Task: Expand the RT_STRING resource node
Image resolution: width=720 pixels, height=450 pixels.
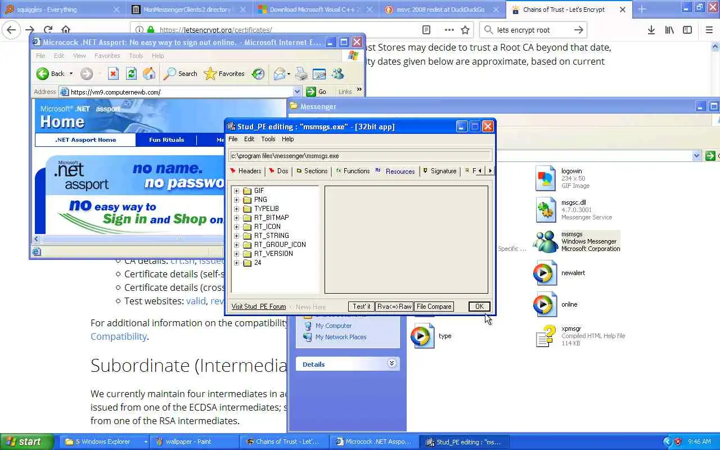Action: [236, 236]
